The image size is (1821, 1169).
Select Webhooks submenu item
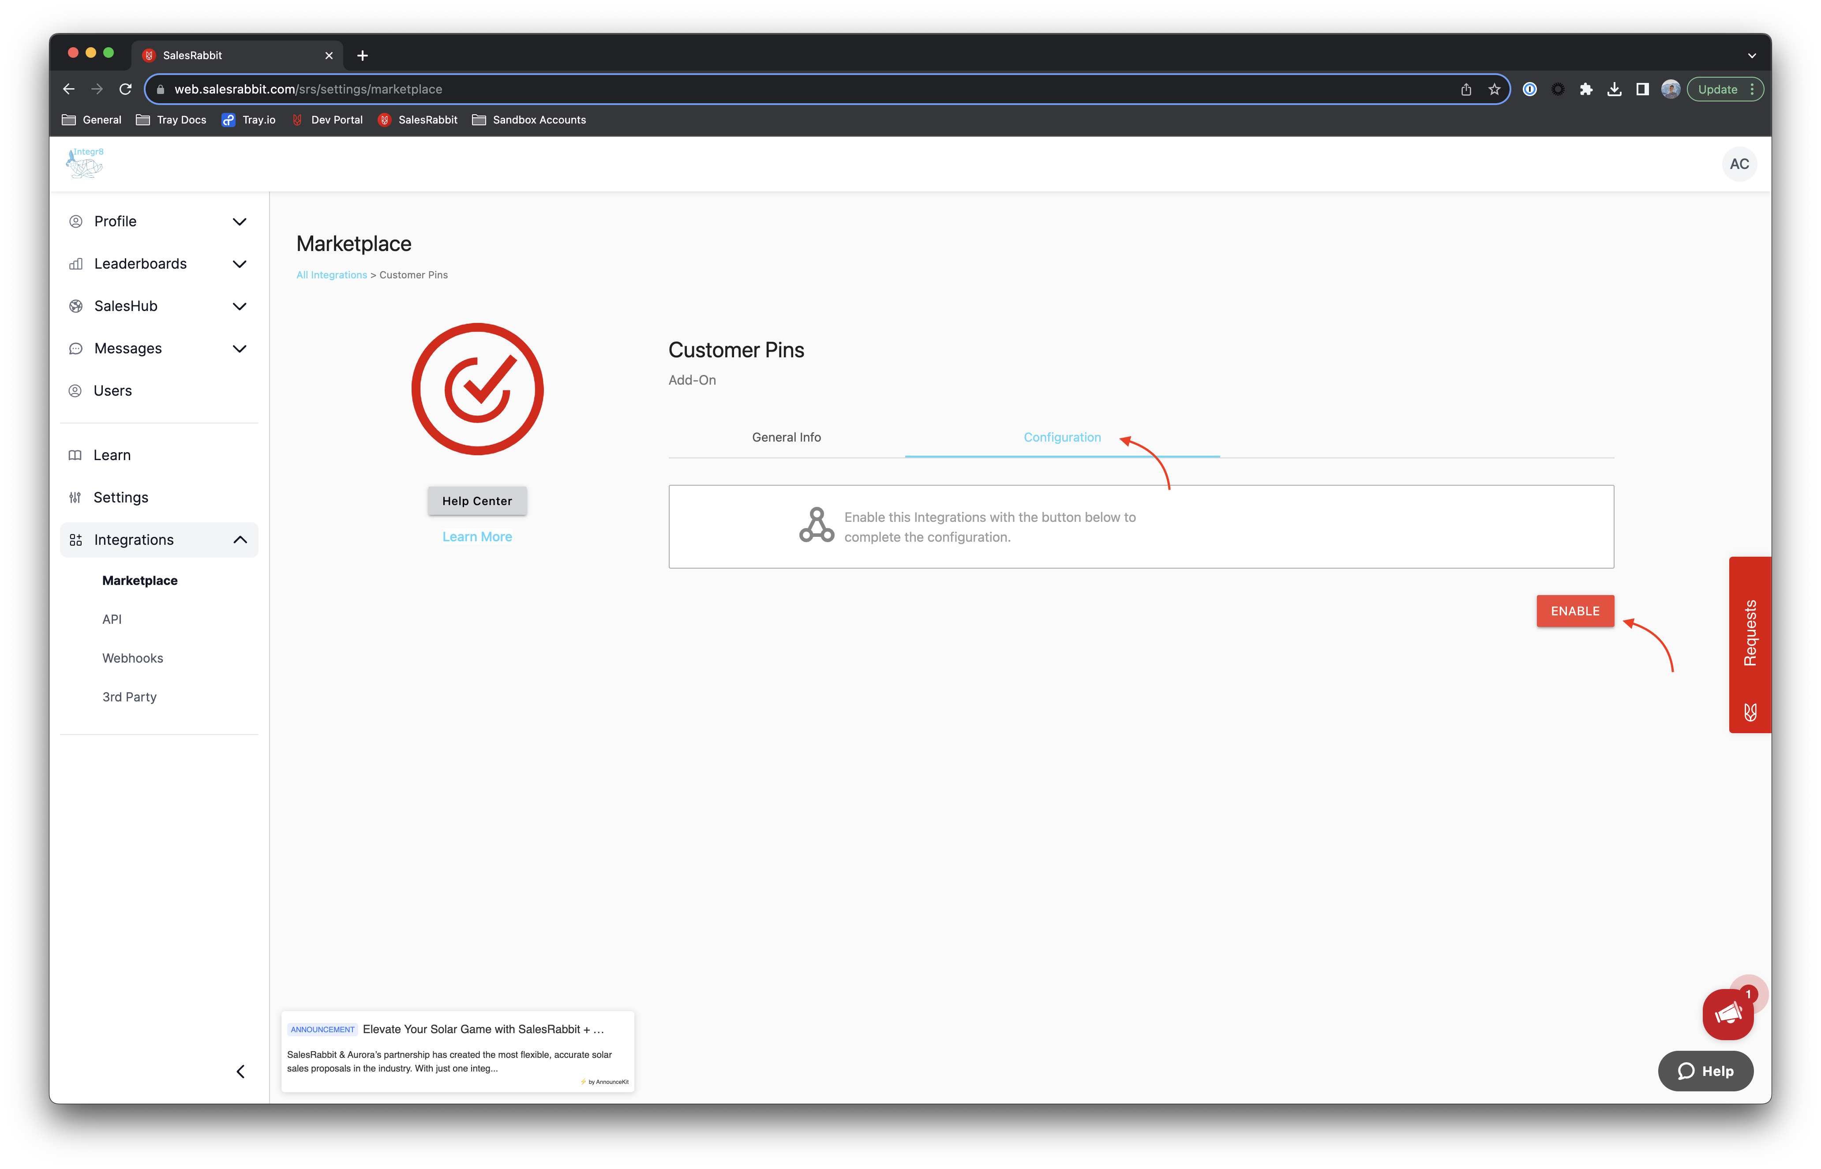click(132, 658)
